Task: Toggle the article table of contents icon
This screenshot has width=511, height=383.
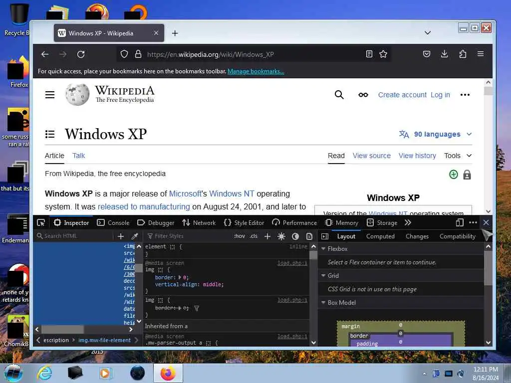Action: pyautogui.click(x=50, y=134)
